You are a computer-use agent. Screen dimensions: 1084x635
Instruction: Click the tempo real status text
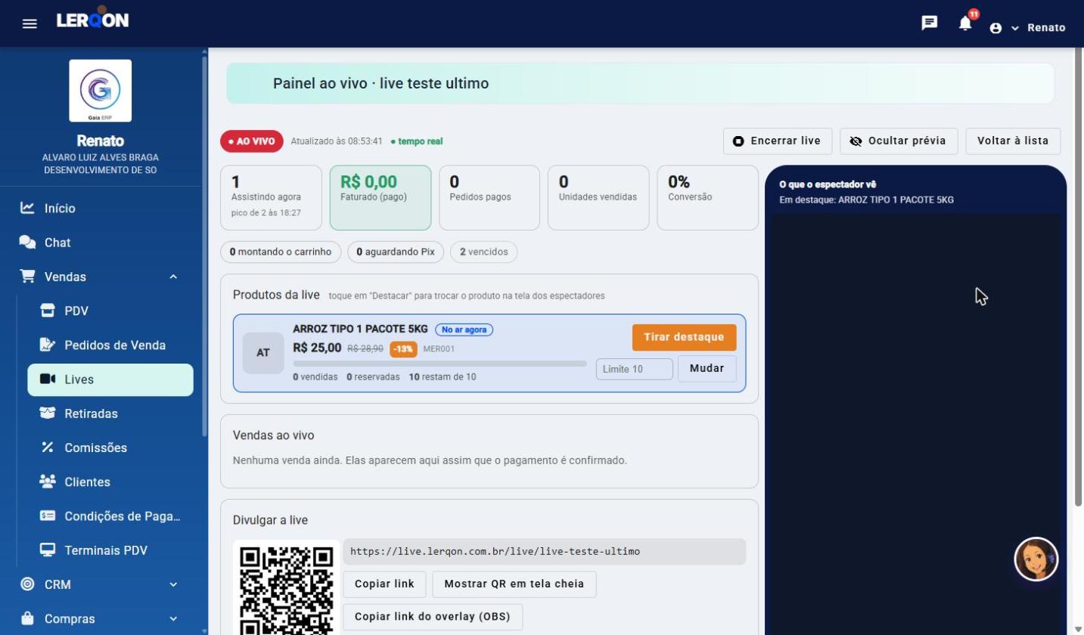click(417, 141)
